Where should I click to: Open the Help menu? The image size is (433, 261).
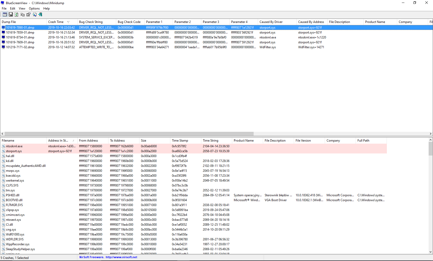pos(46,9)
